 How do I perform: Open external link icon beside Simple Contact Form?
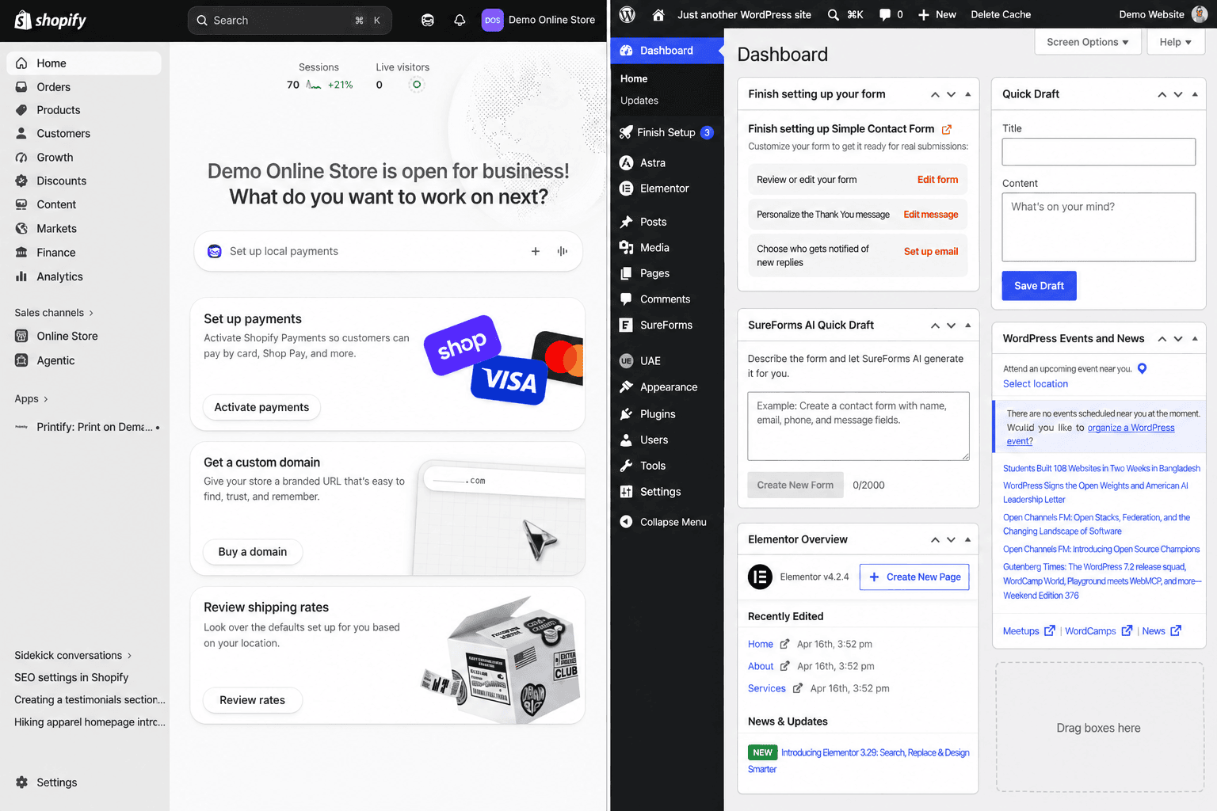click(947, 129)
